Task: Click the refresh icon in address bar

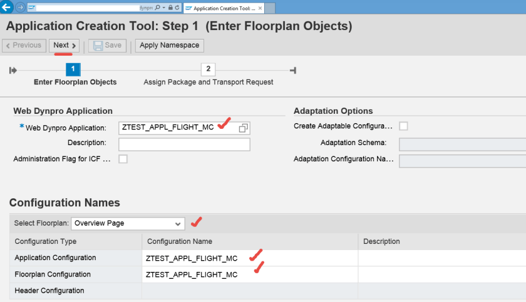Action: (176, 8)
